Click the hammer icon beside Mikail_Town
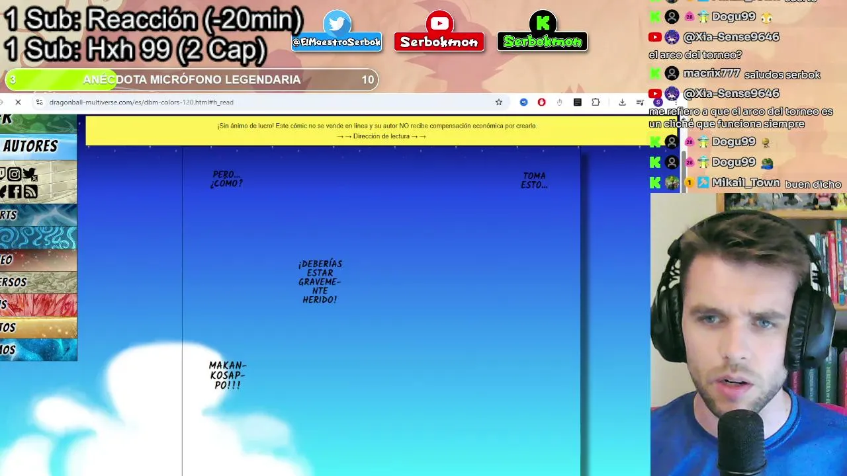Image resolution: width=847 pixels, height=476 pixels. [703, 183]
